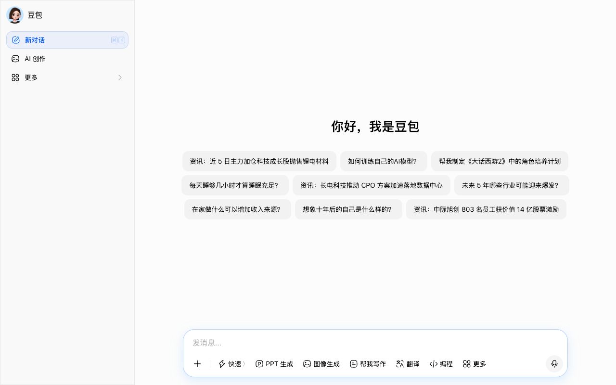This screenshot has width=616, height=385.
Task: Open suggestion about 中际旭创 股票激励
Action: pos(486,209)
